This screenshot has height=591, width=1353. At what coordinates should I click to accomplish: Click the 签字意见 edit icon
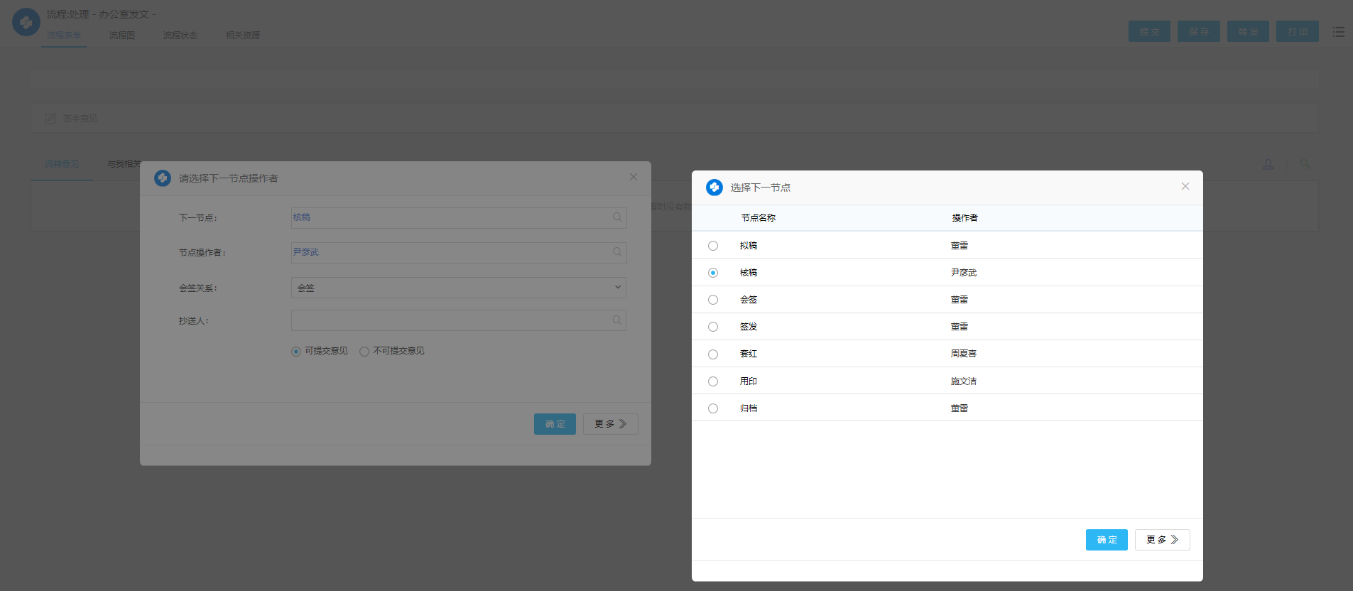pyautogui.click(x=50, y=119)
